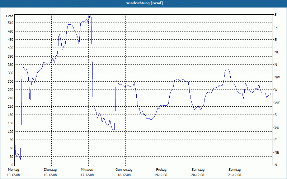Select the 510 y-axis value
The image size is (287, 179).
pyautogui.click(x=11, y=23)
